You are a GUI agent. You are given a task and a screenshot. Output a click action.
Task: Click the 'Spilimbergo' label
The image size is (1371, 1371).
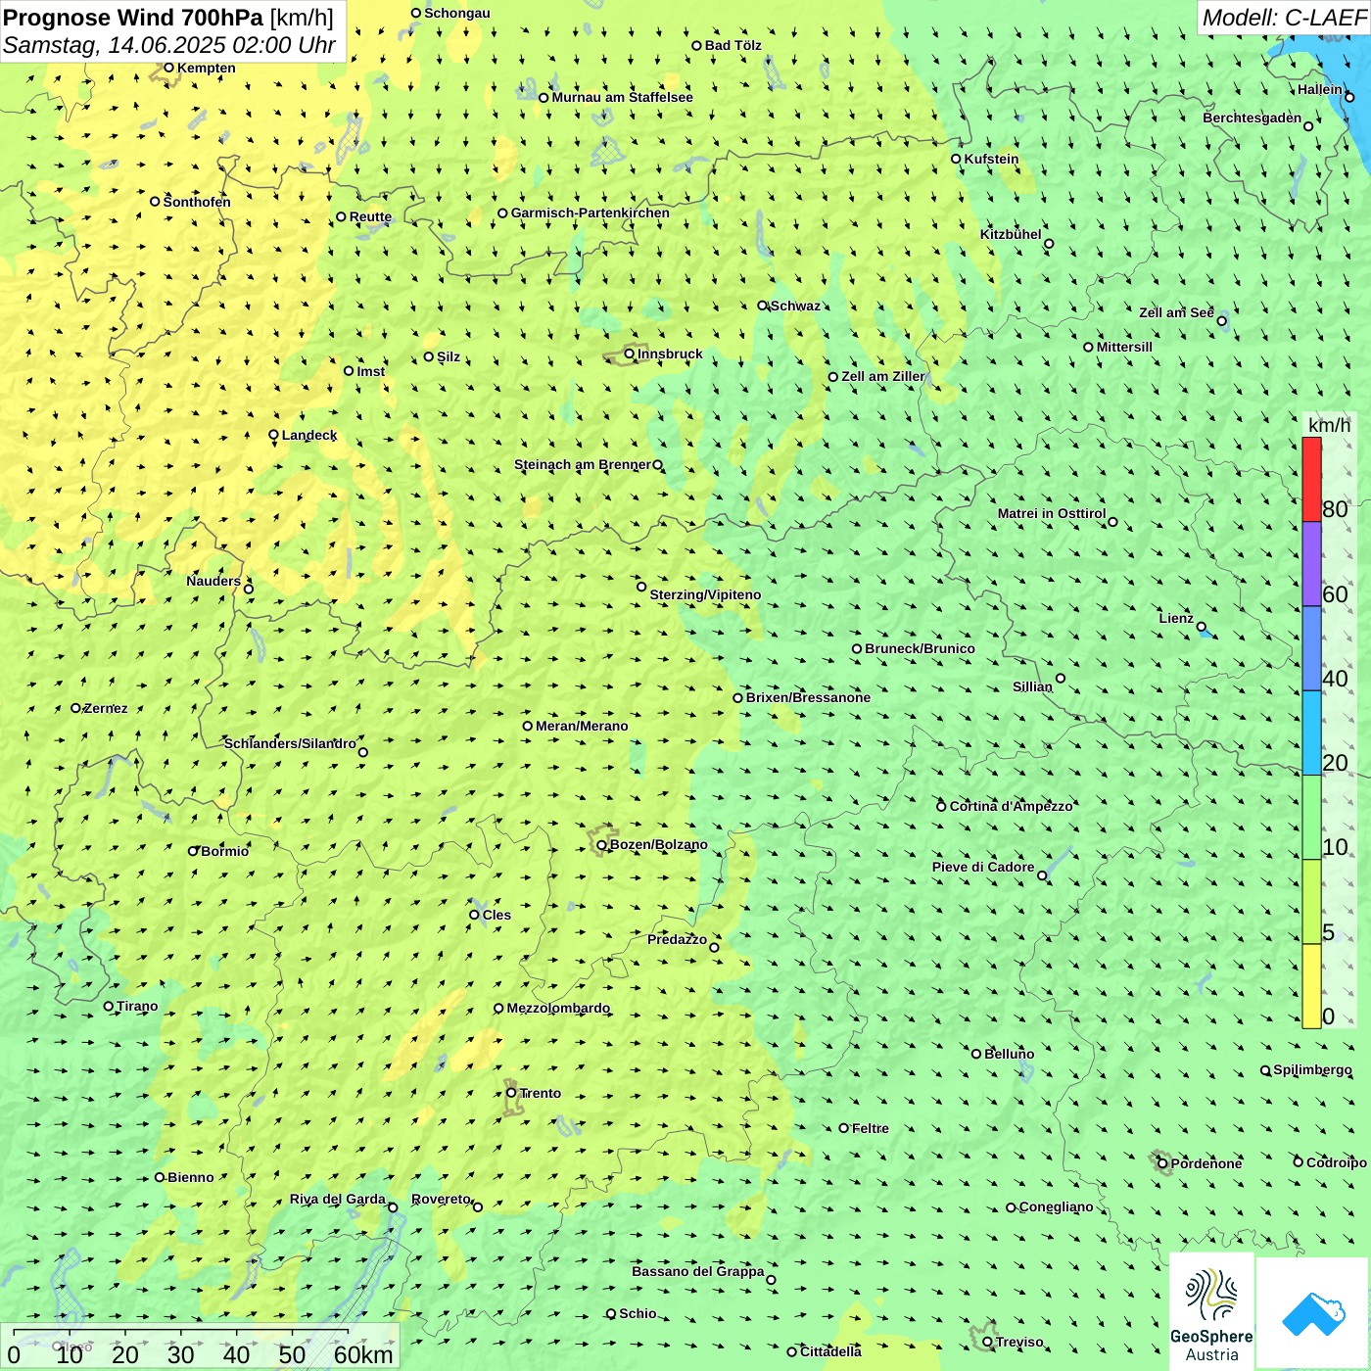point(1313,1069)
